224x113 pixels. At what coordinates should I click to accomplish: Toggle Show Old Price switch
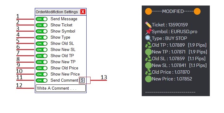(41, 68)
